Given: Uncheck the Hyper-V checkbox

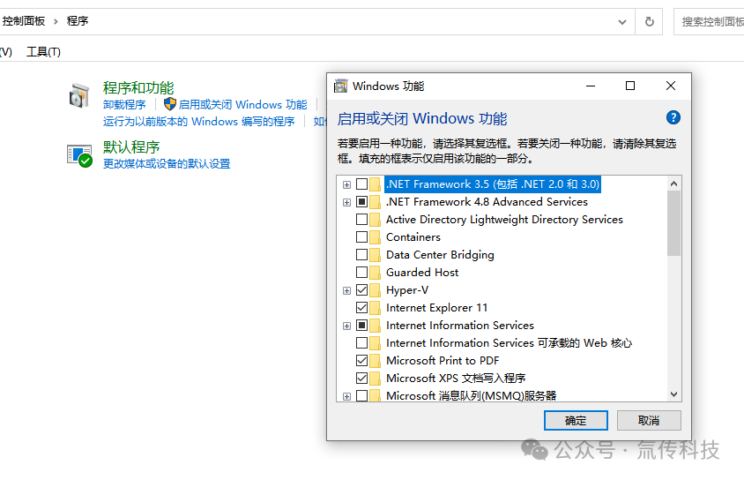Looking at the screenshot, I should pyautogui.click(x=361, y=290).
